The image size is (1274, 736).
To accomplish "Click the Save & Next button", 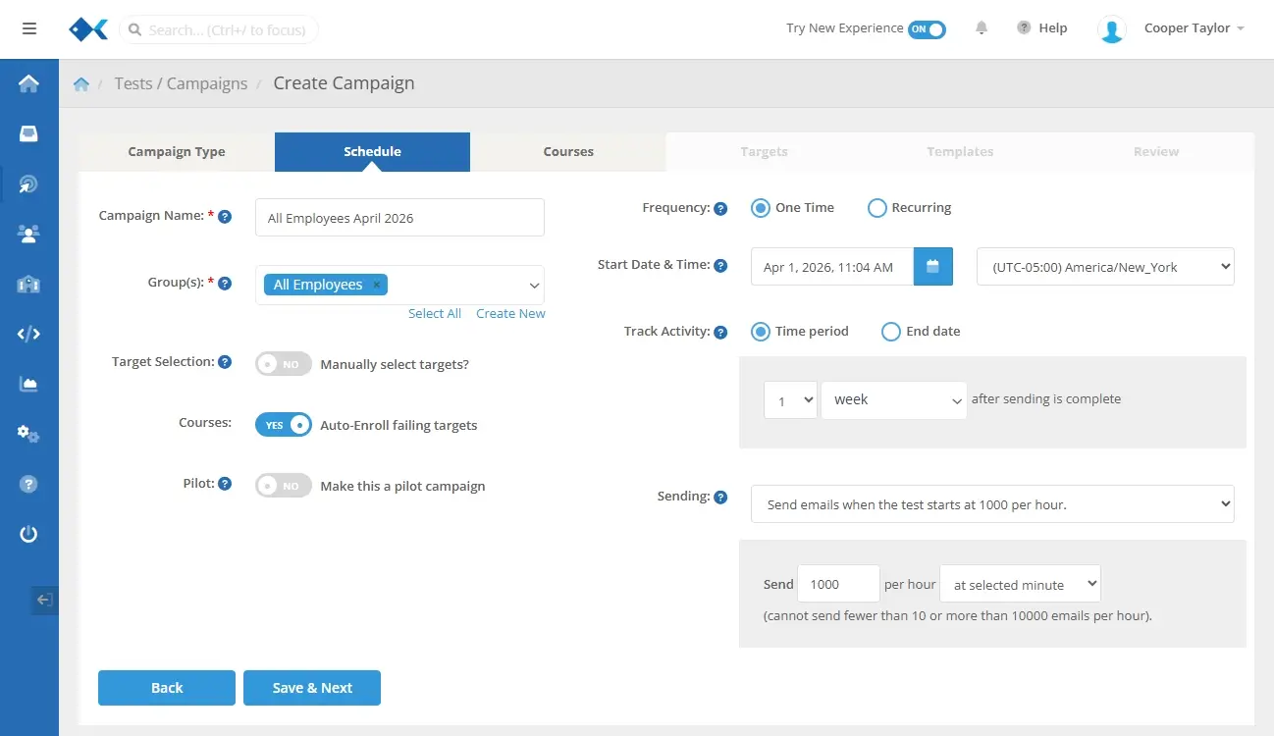I will point(312,688).
